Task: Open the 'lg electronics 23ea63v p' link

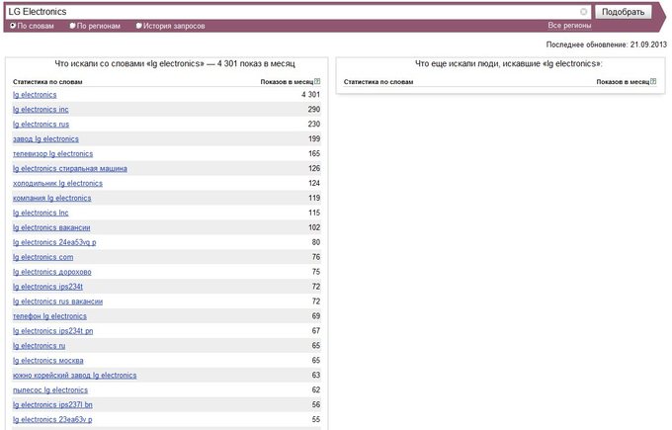Action: [52, 420]
